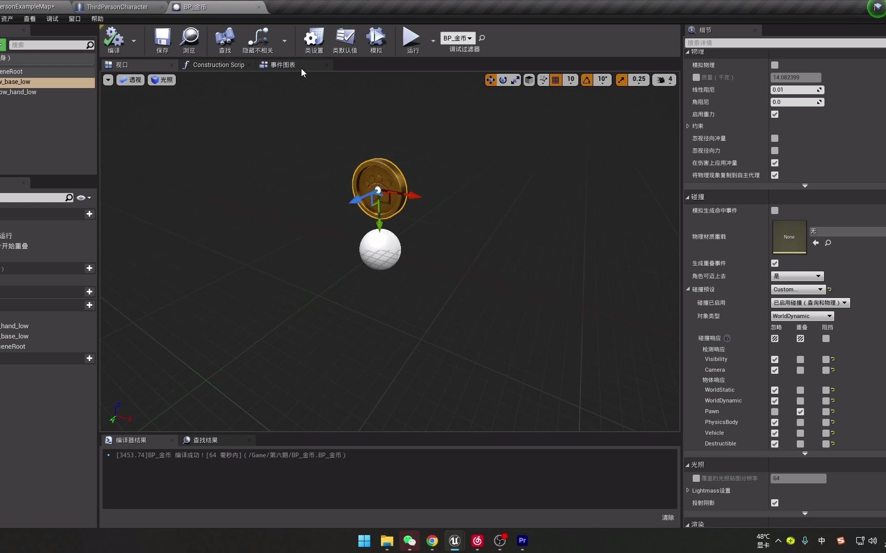This screenshot has height=553, width=886.
Task: Disable the 启用重力 checkbox
Action: tap(774, 114)
